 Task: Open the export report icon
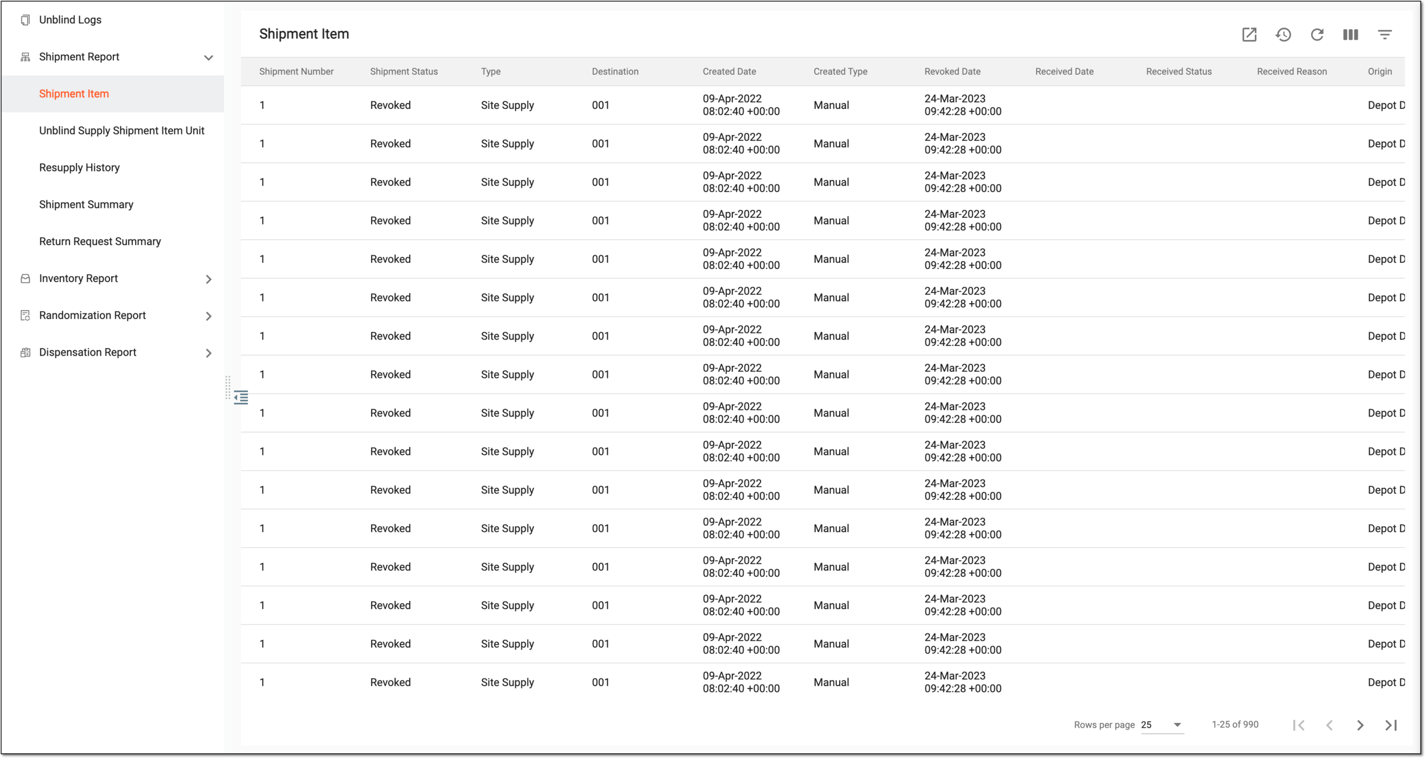(1249, 35)
